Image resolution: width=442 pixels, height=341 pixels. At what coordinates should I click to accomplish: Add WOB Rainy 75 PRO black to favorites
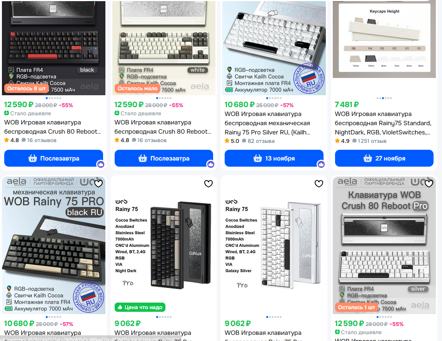click(98, 184)
